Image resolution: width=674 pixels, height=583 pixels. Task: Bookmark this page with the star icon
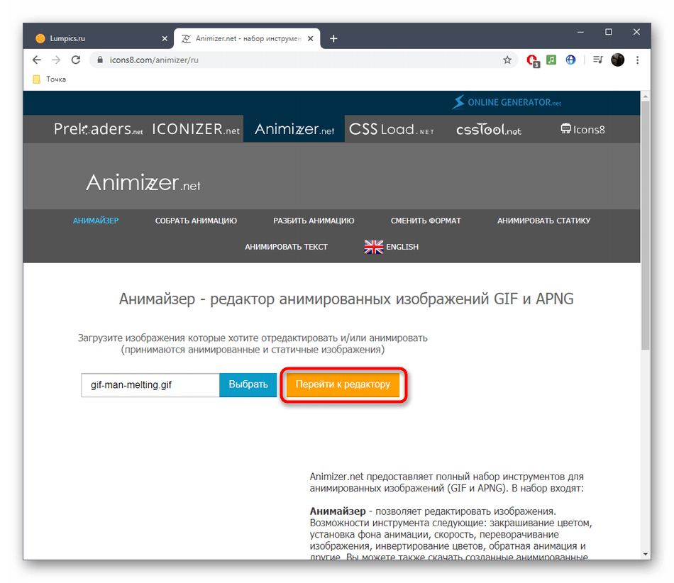pos(507,60)
